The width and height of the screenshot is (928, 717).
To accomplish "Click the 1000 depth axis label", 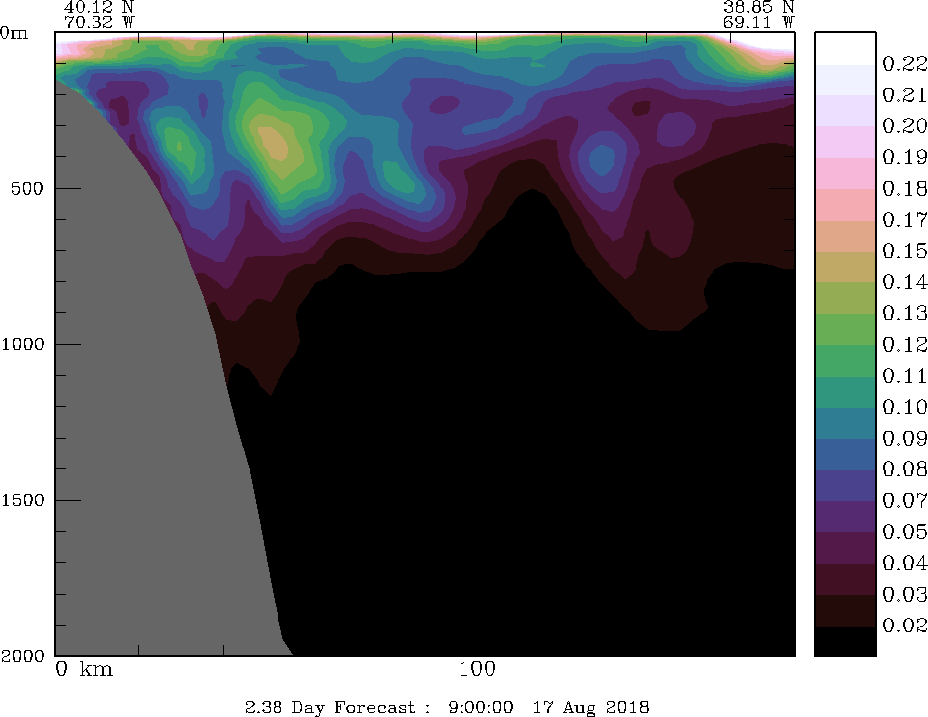I will tap(23, 344).
